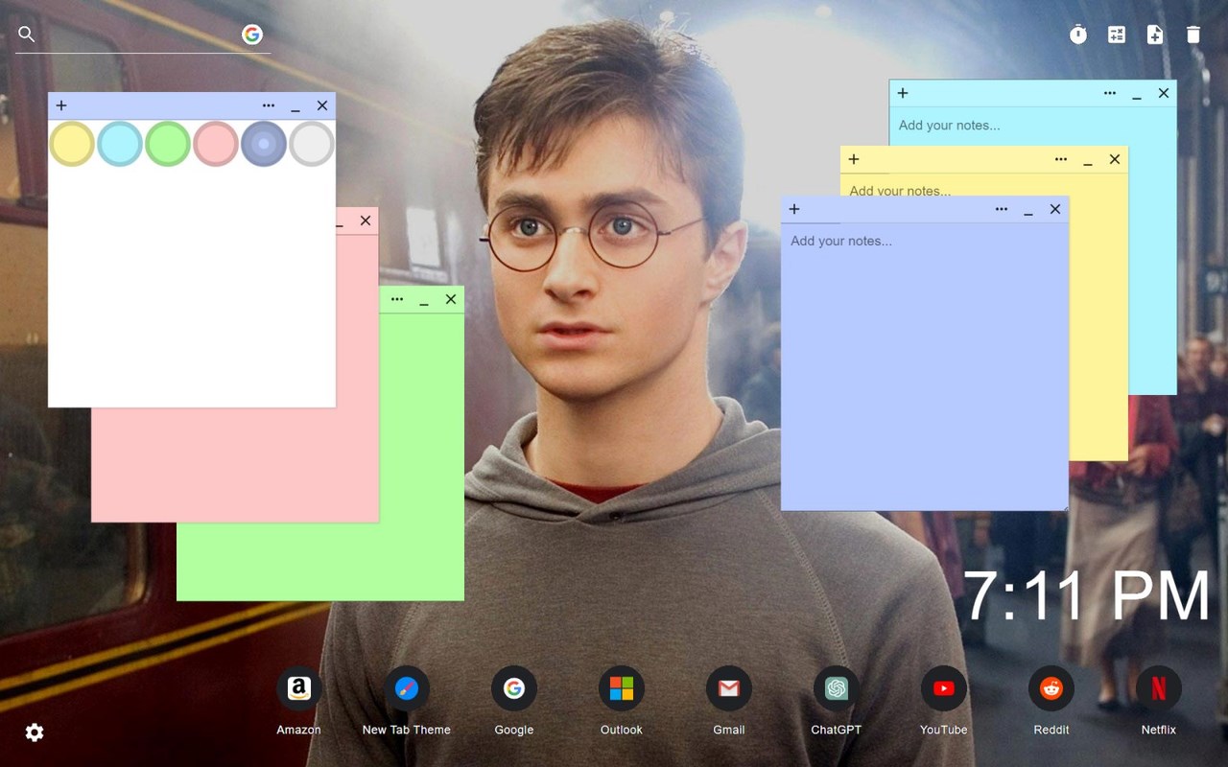Delete all notes with trash icon
This screenshot has height=767, width=1228.
click(1193, 35)
